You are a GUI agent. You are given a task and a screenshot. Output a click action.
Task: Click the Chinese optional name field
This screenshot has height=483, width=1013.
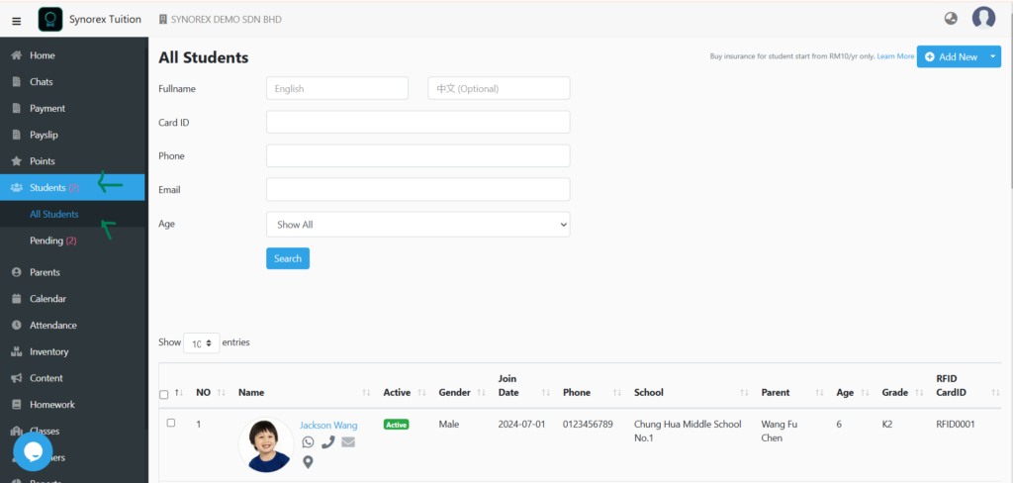[499, 88]
